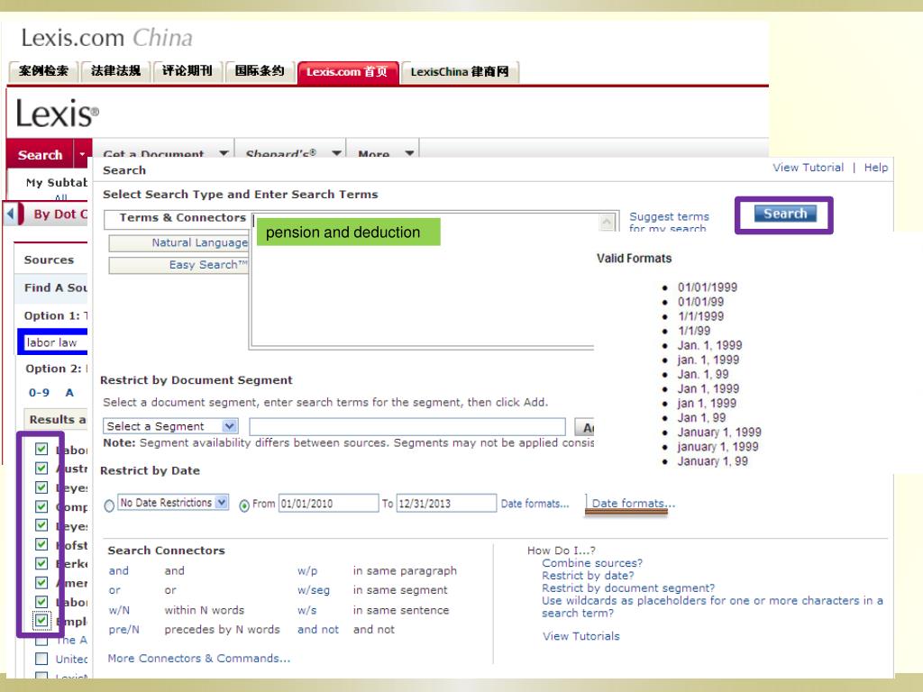Insert the pre/N connector
Image resolution: width=923 pixels, height=692 pixels.
(124, 630)
